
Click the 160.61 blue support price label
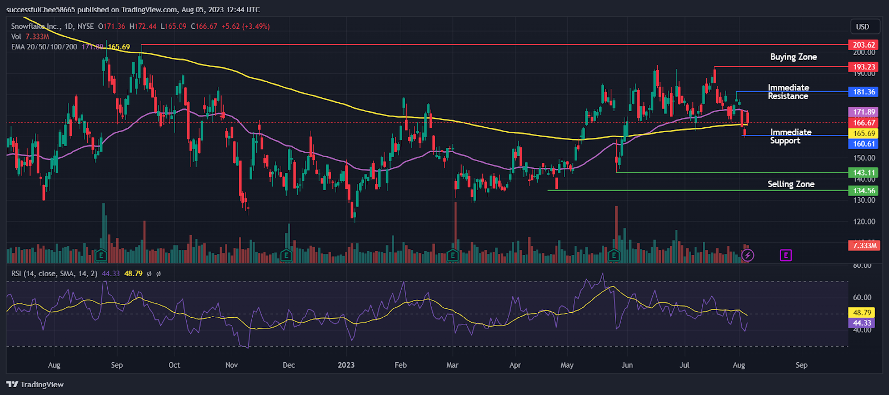point(864,144)
